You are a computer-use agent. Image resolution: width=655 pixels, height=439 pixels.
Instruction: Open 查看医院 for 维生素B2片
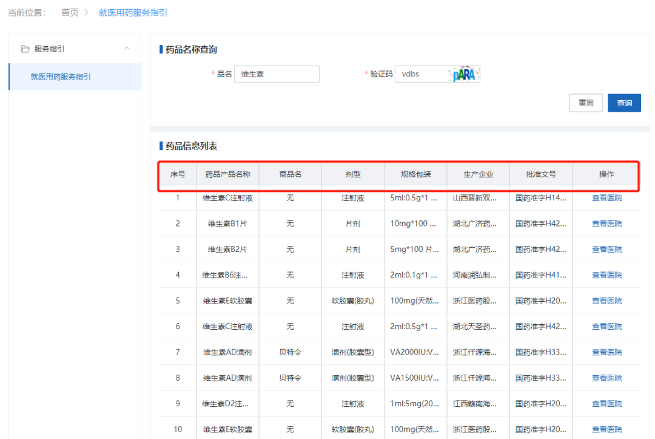[x=606, y=249]
